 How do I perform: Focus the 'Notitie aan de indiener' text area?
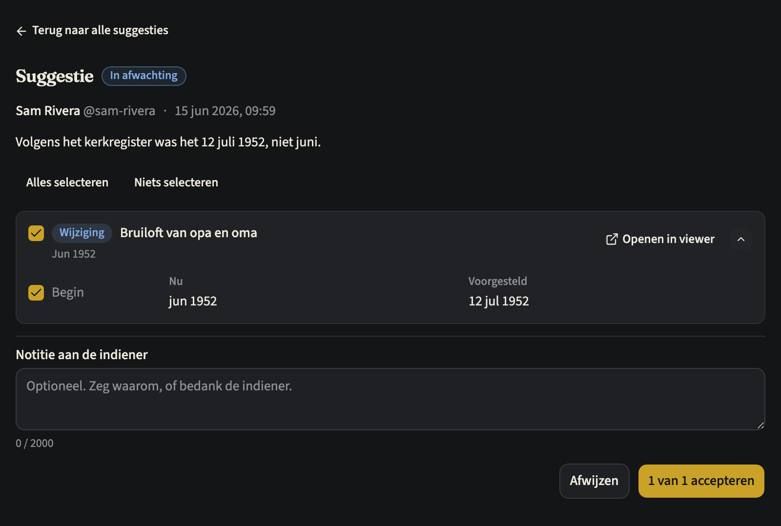pyautogui.click(x=390, y=399)
